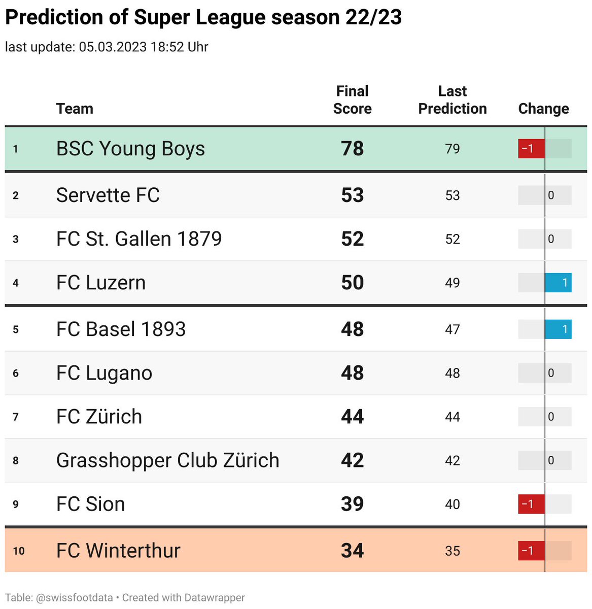Click the red -1 bar for BSC Young Boys

click(x=531, y=149)
